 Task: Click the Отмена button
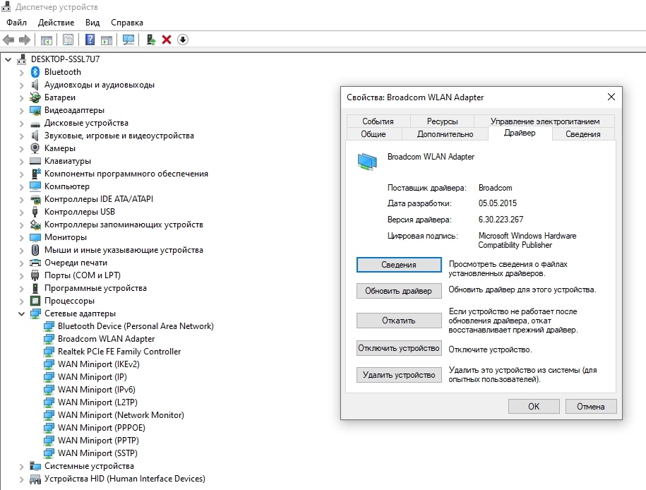point(591,407)
